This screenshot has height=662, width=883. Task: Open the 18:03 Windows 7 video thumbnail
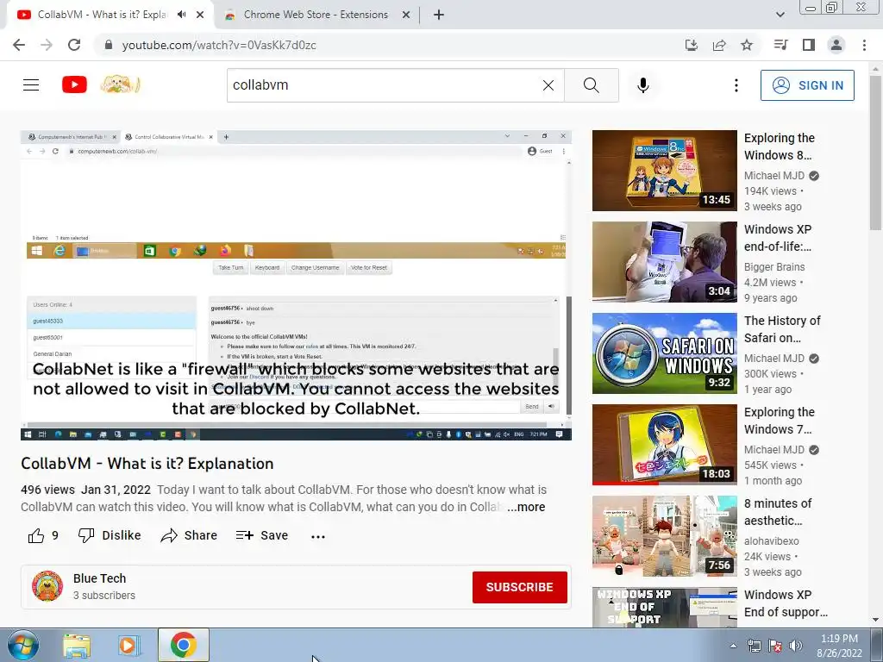(665, 444)
